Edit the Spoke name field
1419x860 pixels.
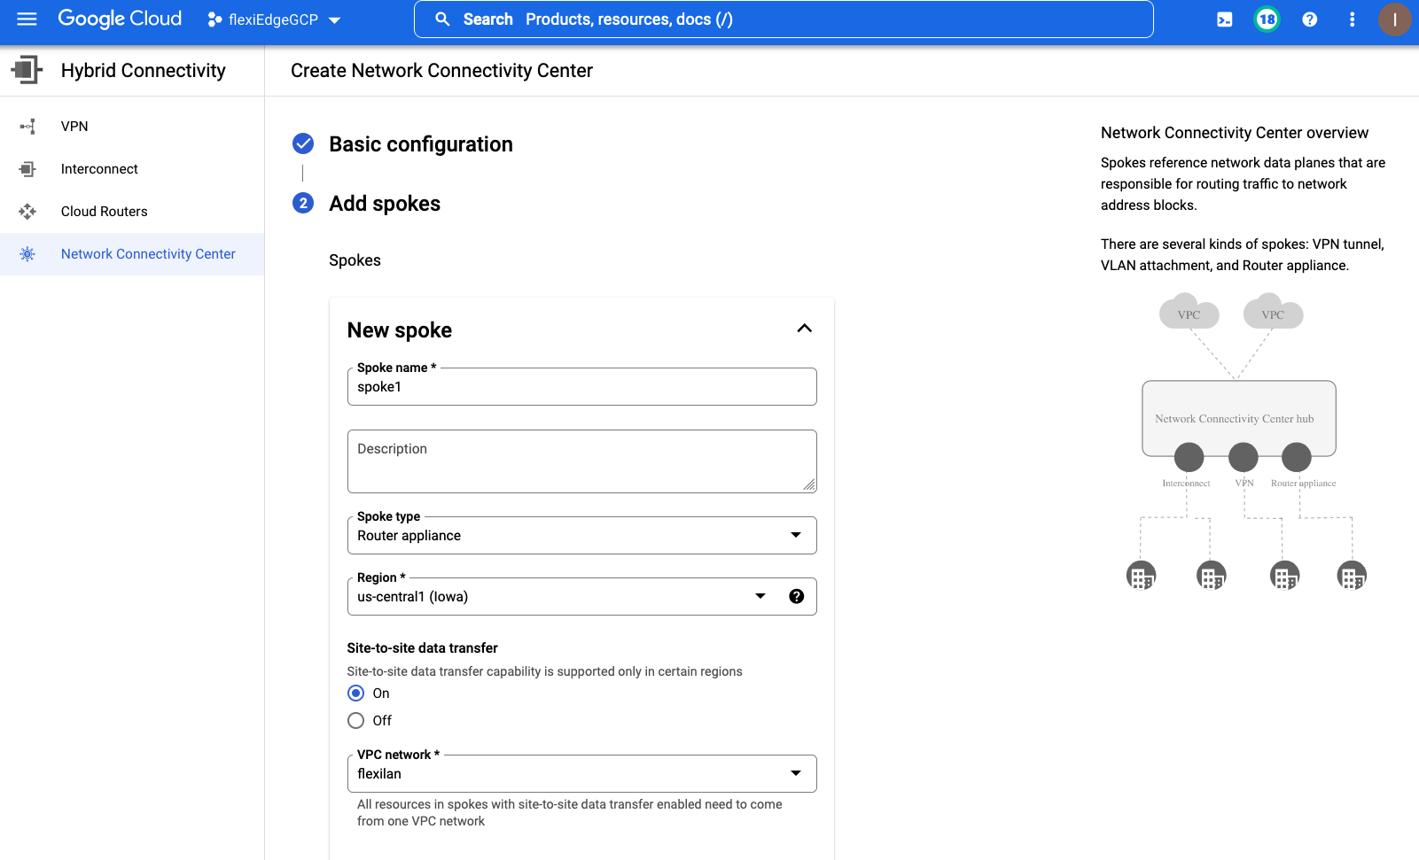tap(581, 387)
